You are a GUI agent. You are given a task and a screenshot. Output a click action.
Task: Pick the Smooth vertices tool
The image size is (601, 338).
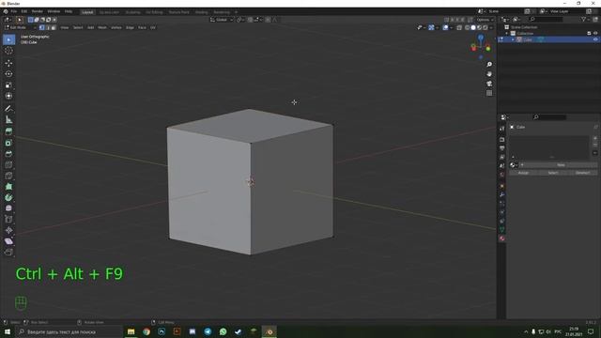pos(8,208)
